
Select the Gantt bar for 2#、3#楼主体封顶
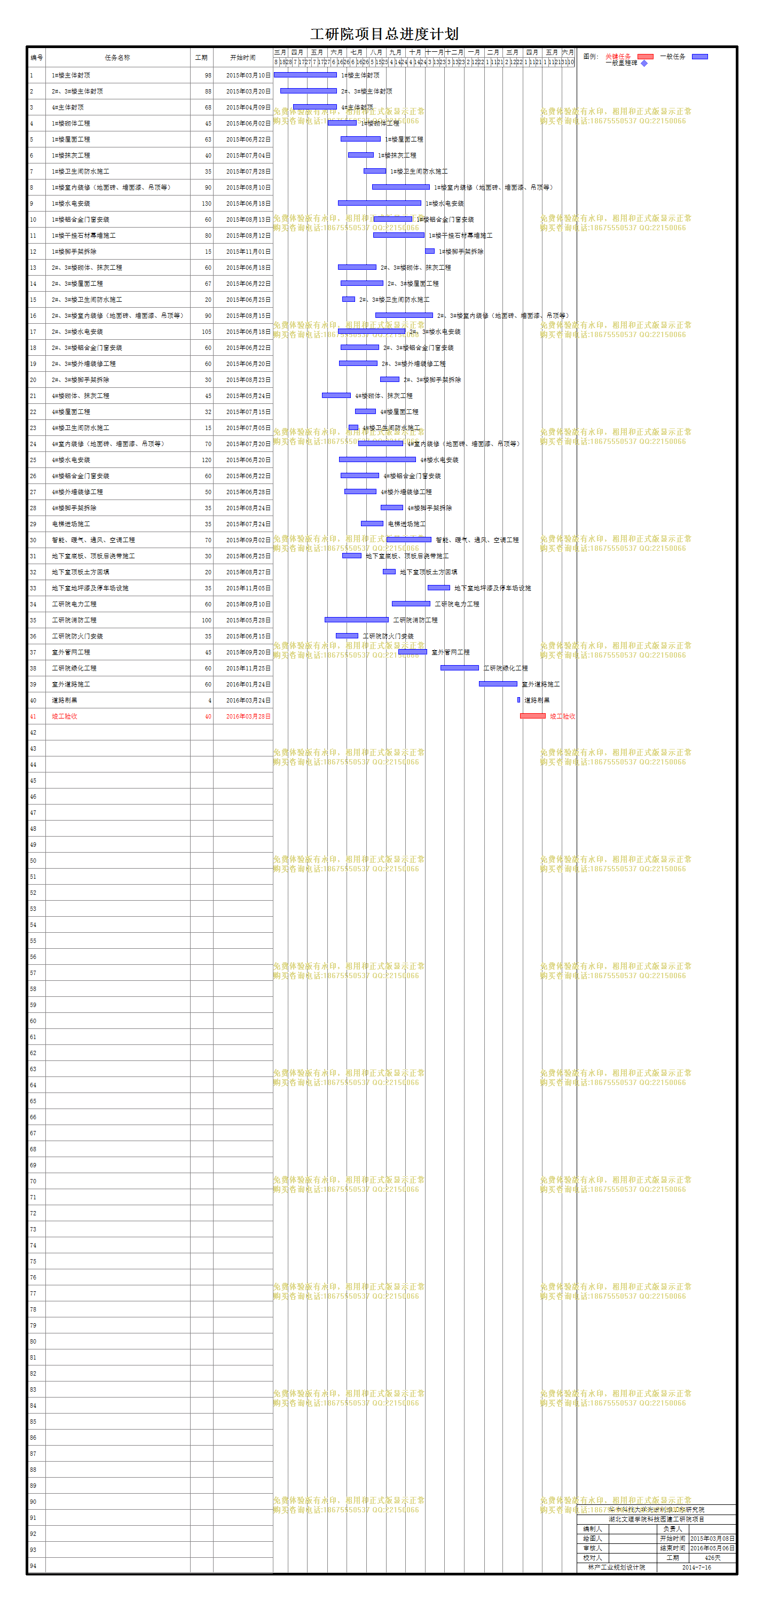[309, 91]
